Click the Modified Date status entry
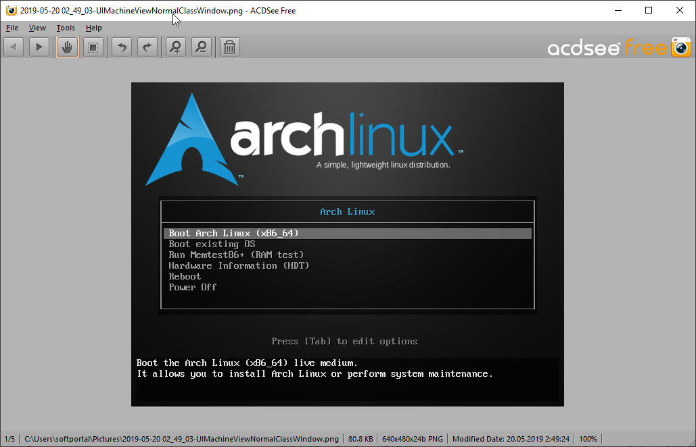696x447 pixels. click(511, 439)
